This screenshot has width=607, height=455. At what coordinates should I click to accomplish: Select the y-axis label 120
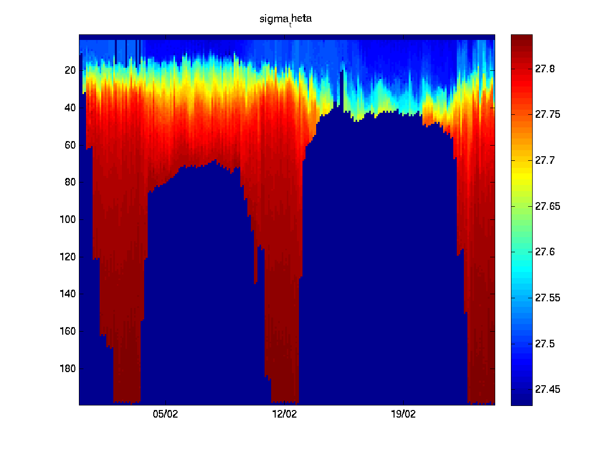tap(69, 257)
